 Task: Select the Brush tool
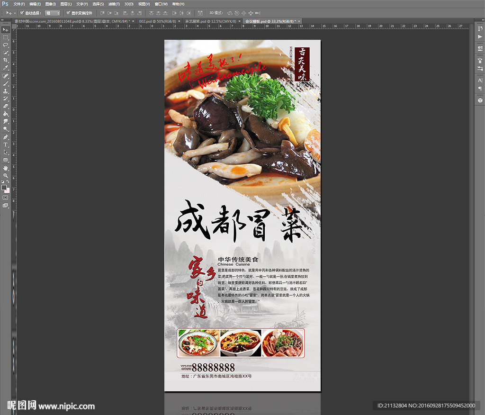pos(6,83)
